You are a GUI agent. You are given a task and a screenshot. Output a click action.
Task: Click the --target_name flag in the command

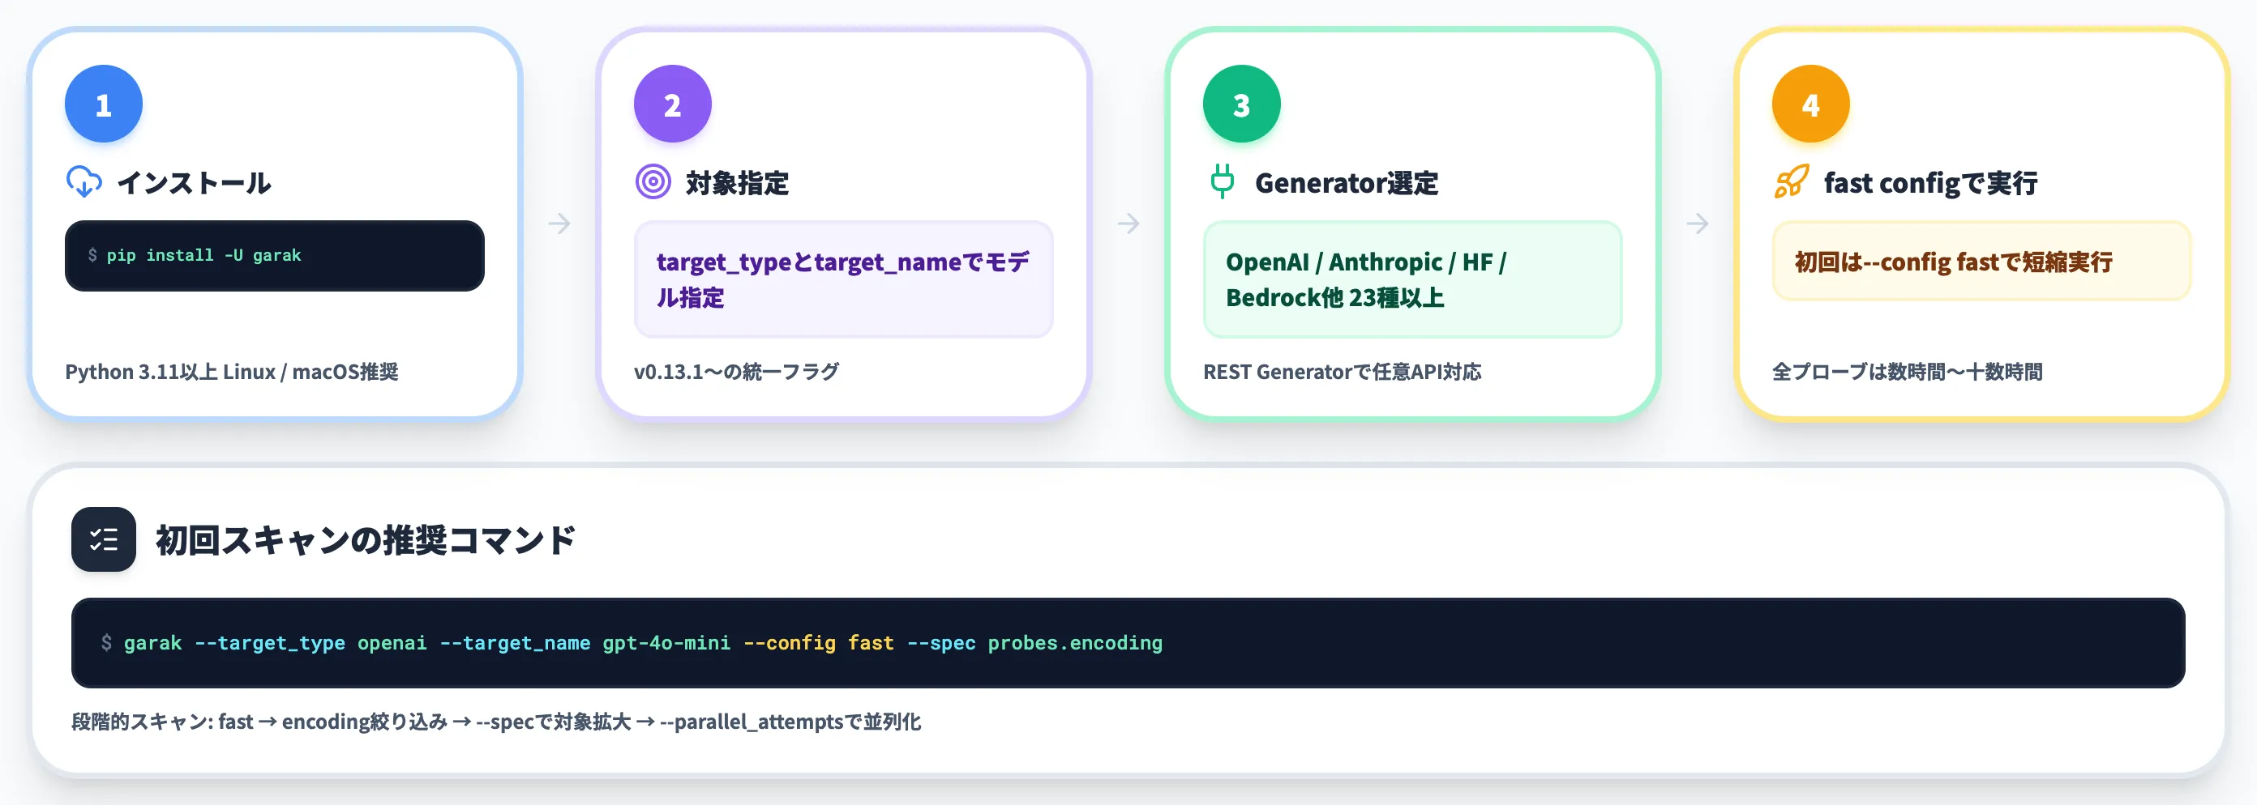tap(515, 643)
